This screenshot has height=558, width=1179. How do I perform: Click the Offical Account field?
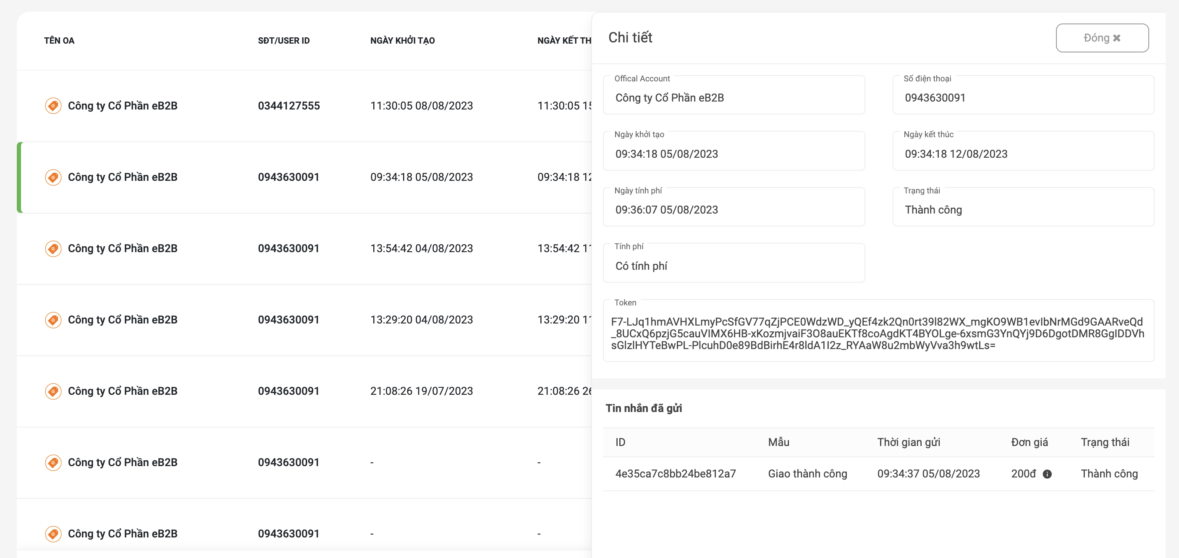click(x=734, y=95)
